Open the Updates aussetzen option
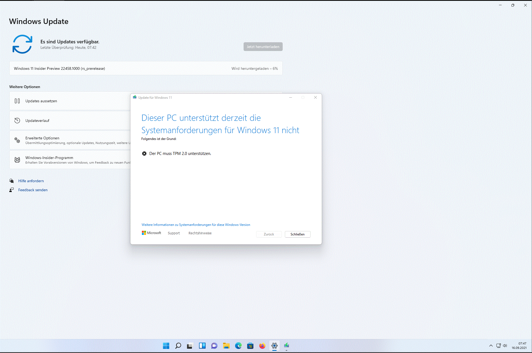Image resolution: width=532 pixels, height=353 pixels. click(70, 101)
